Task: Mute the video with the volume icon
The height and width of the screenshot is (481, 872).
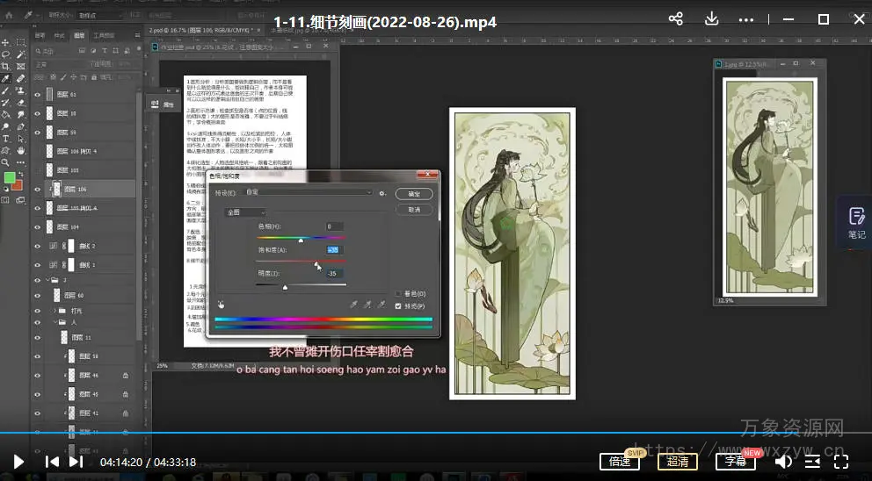Action: 782,461
